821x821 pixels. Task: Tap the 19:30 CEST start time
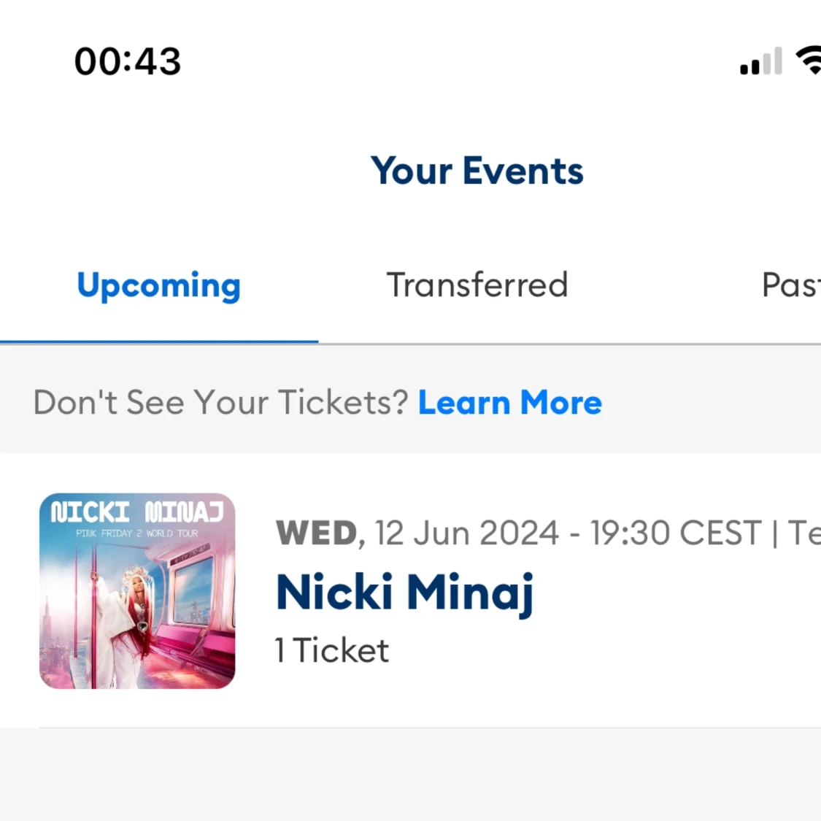coord(676,533)
